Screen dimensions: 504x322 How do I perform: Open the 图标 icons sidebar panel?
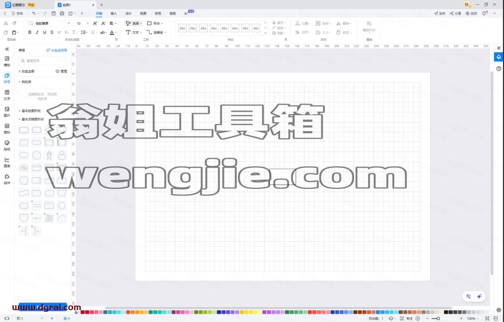(7, 128)
